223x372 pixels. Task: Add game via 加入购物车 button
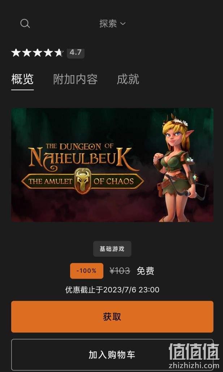click(112, 355)
